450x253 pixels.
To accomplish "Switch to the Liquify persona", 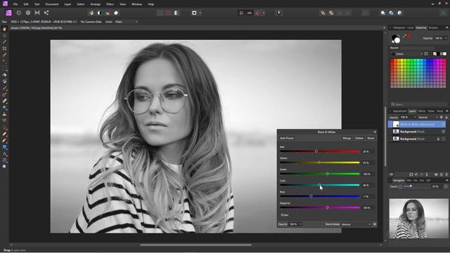I will coord(19,13).
